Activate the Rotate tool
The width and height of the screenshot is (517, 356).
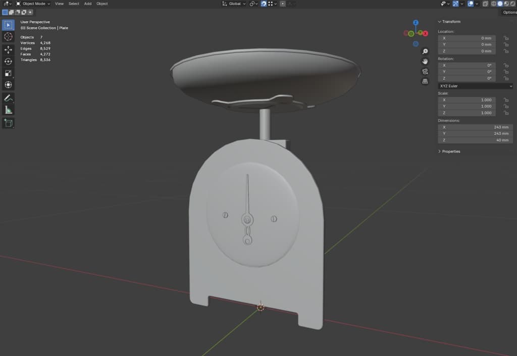(9, 61)
